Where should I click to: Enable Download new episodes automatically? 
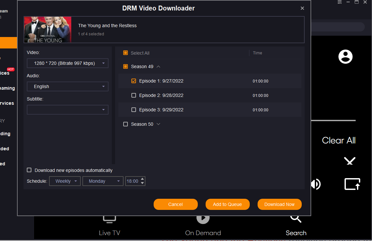[x=29, y=170]
